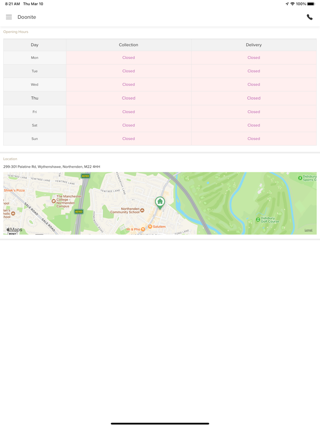Tap the status bar time 8:21 AM
The image size is (320, 427).
point(12,4)
